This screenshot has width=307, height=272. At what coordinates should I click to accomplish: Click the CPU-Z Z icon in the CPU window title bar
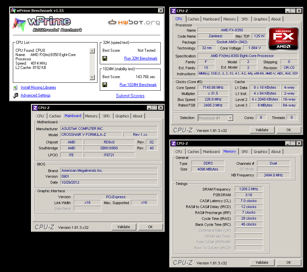[174, 11]
